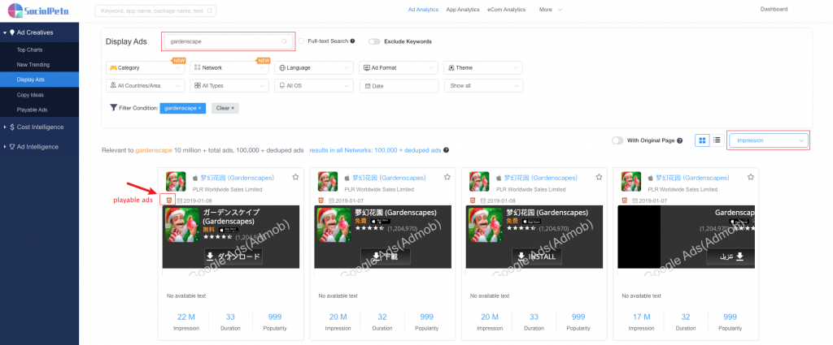The image size is (833, 345).
Task: Expand the More menu in top navigation
Action: click(551, 10)
